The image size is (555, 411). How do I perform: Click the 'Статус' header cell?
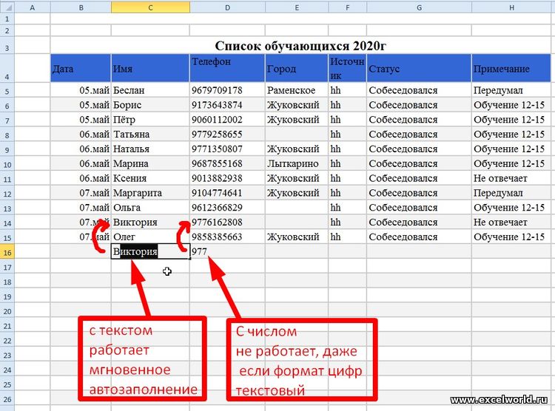tap(419, 69)
